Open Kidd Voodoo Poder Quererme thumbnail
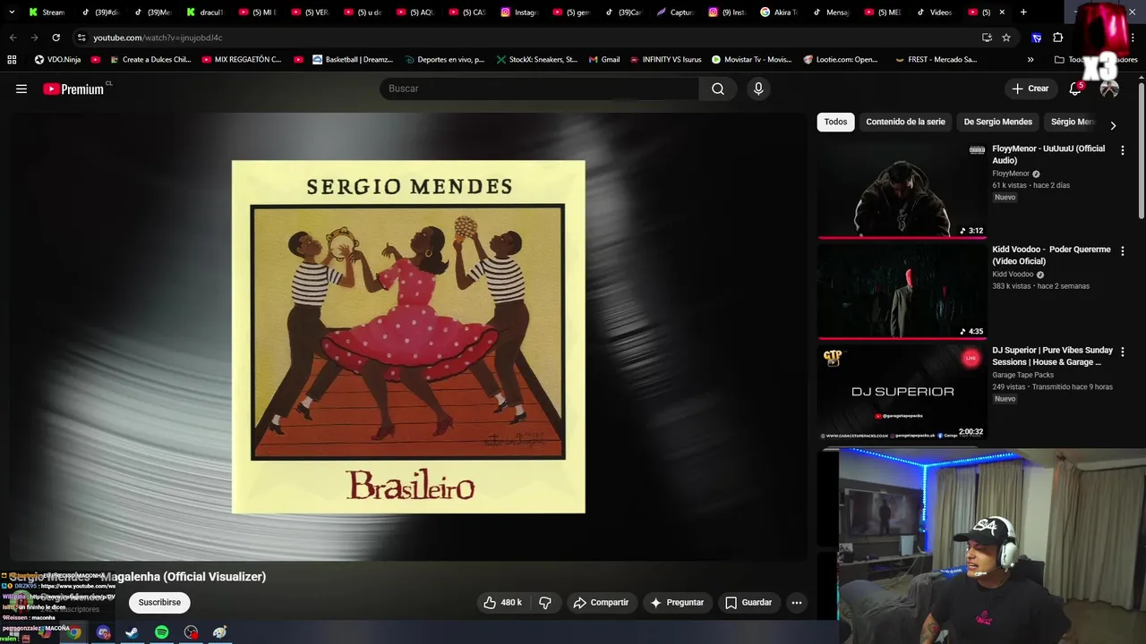 pos(902,291)
